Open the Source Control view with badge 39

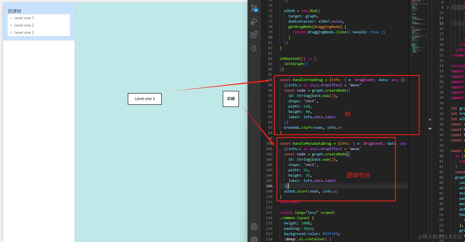[x=254, y=8]
